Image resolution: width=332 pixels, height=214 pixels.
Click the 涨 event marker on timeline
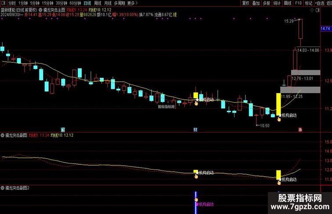300,130
